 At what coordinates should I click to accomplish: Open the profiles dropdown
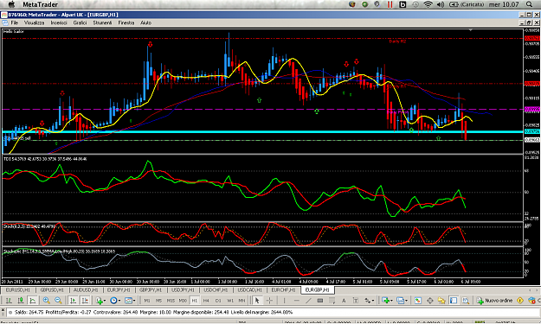coord(402,301)
